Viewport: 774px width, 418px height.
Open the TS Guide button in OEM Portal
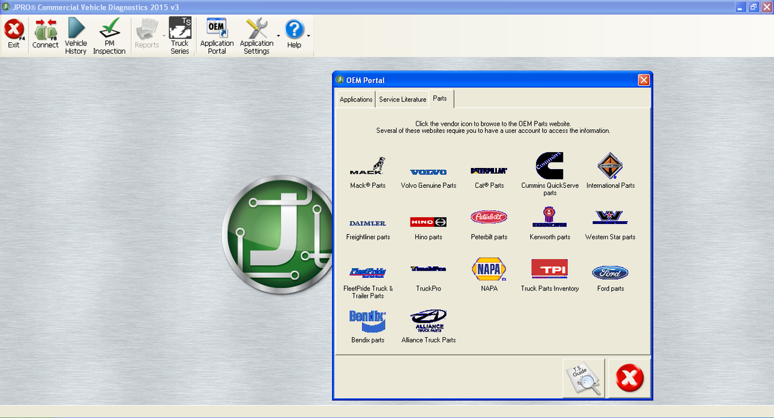click(x=584, y=378)
